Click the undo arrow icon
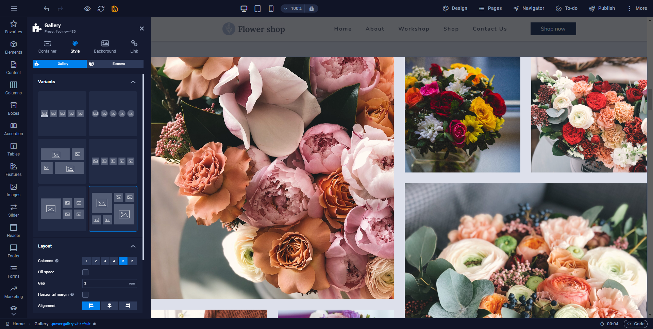This screenshot has width=653, height=329. coord(47,8)
